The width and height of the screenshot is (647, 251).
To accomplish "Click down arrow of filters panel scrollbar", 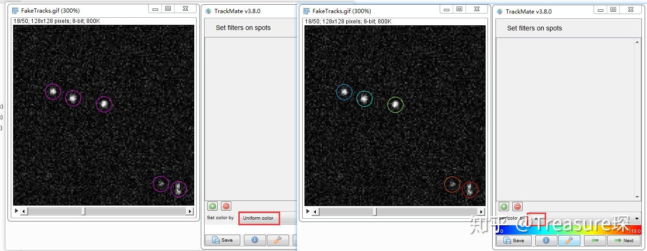I will tap(637, 197).
